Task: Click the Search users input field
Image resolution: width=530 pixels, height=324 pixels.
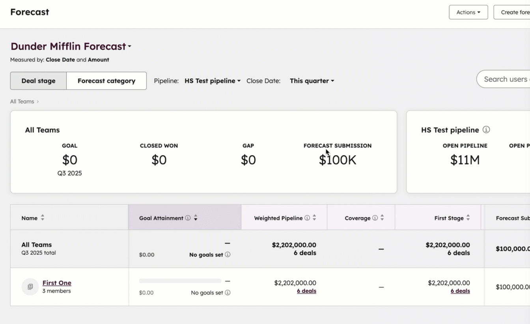Action: [505, 79]
